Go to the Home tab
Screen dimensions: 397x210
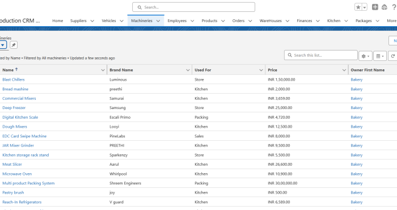tap(58, 21)
